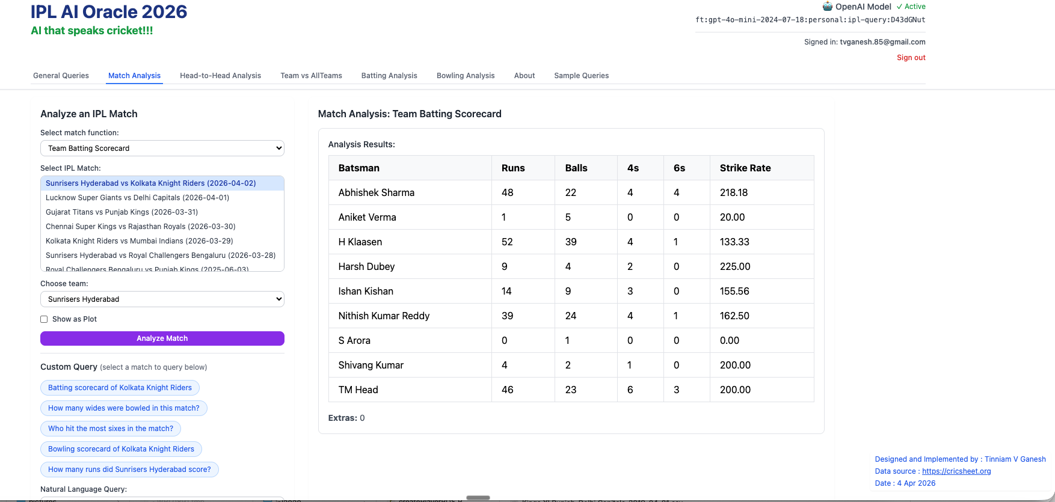Click the Sign out link
Image resolution: width=1055 pixels, height=502 pixels.
tap(911, 58)
